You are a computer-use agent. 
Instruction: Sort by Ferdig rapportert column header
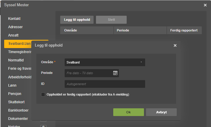(x=184, y=30)
